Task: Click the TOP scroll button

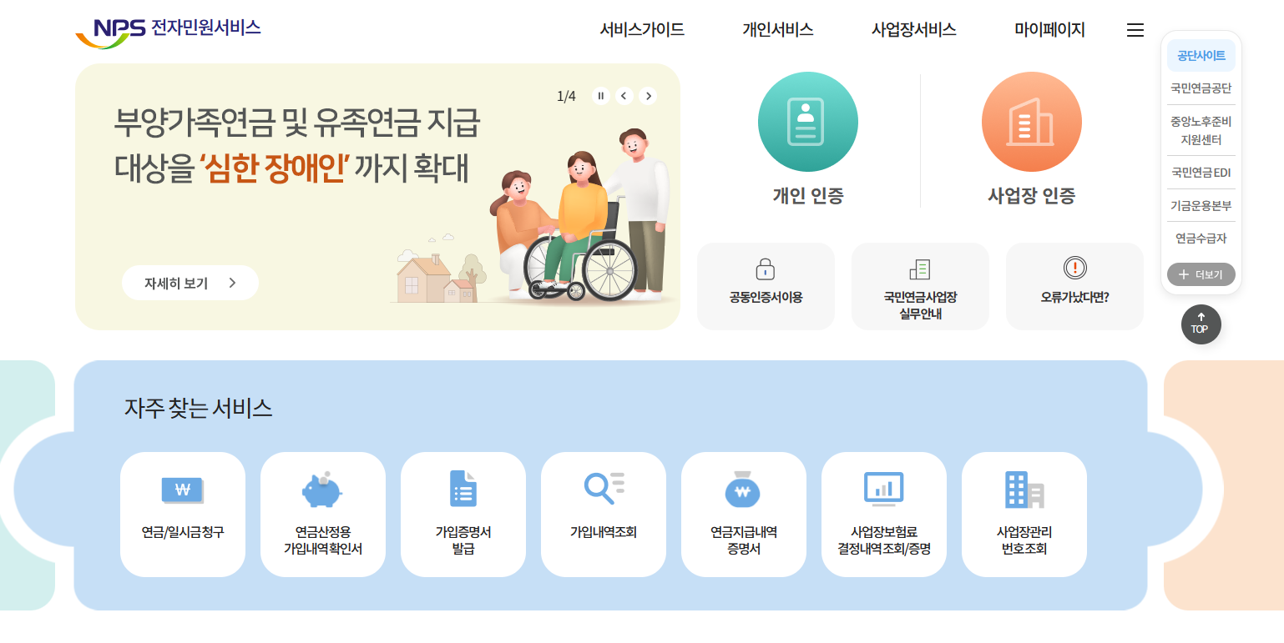Action: [x=1201, y=324]
